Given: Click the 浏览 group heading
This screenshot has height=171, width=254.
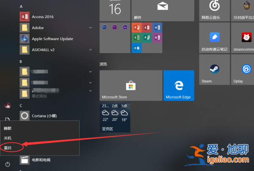Looking at the screenshot, I should tap(103, 64).
